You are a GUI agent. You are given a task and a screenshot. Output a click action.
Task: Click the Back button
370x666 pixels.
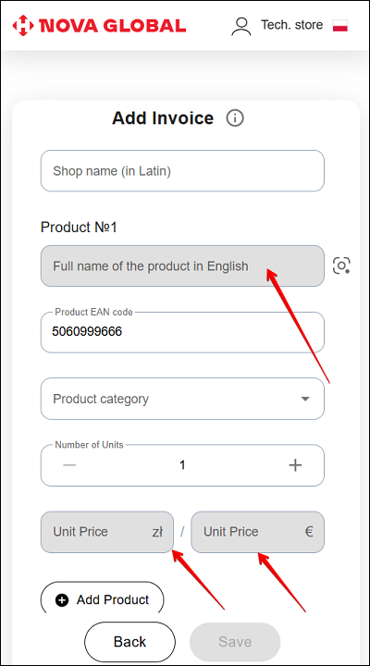[130, 641]
